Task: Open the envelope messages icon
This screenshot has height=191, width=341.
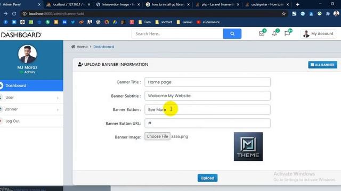Action: click(x=262, y=33)
